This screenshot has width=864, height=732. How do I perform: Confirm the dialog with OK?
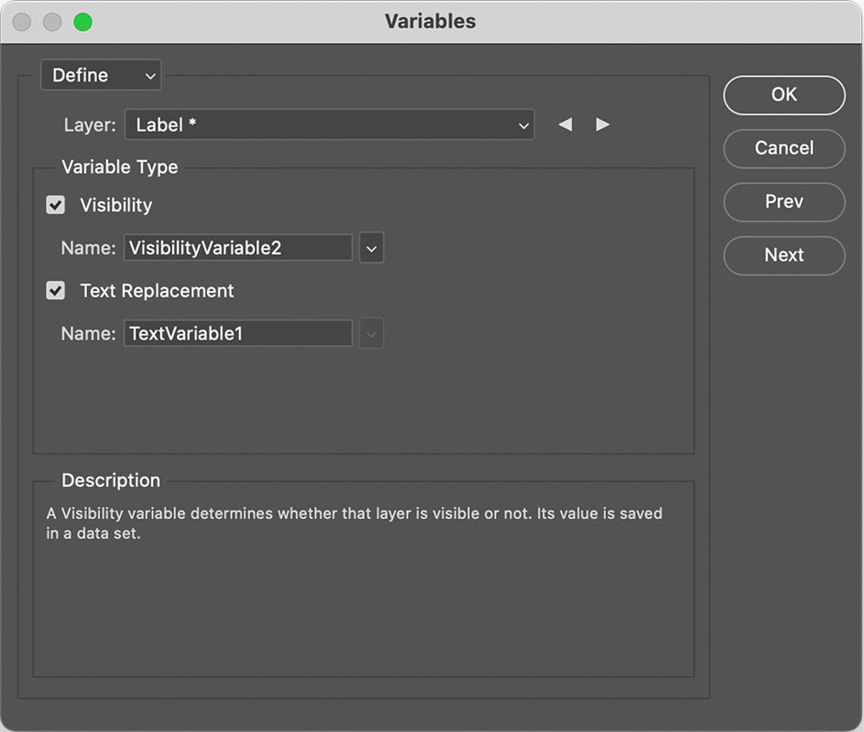click(783, 94)
